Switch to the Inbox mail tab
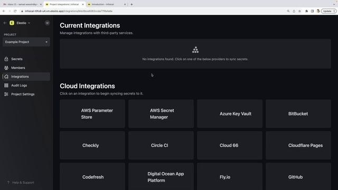The height and width of the screenshot is (190, 338). [22, 4]
